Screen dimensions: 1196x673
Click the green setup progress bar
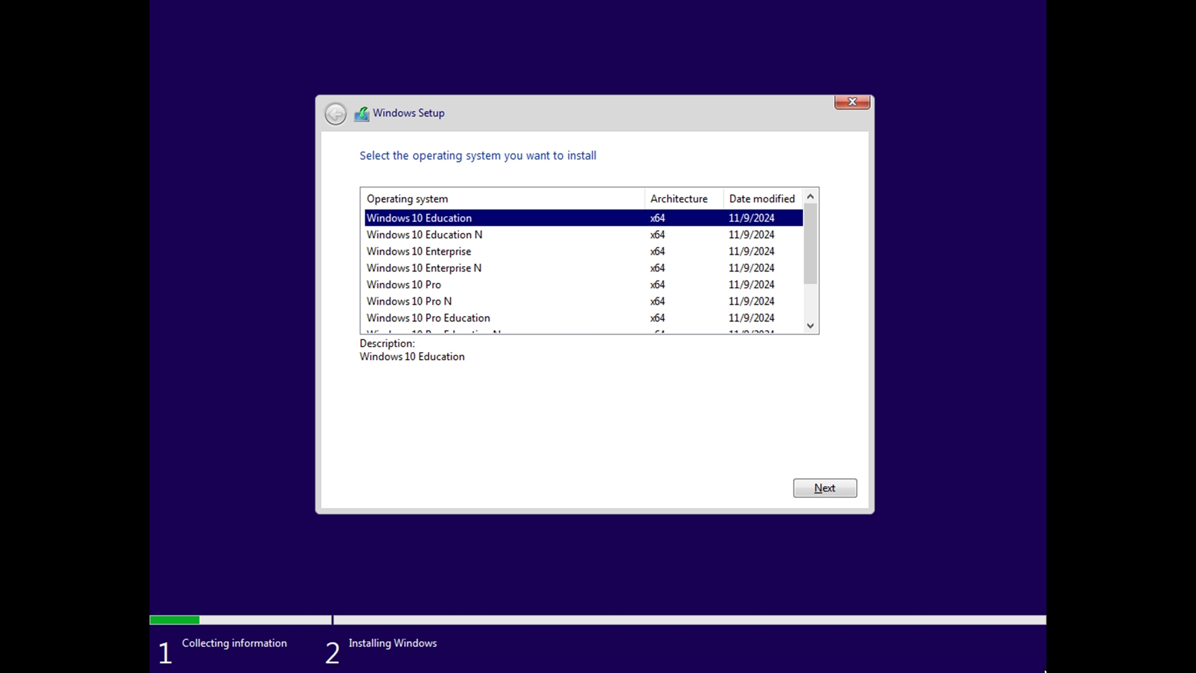coord(174,620)
